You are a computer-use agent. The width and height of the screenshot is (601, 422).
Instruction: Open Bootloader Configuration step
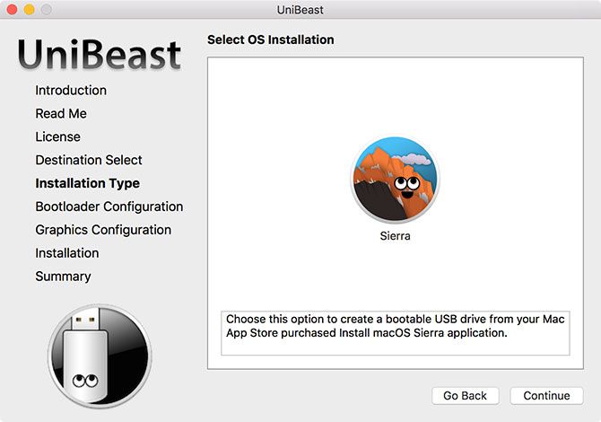109,207
